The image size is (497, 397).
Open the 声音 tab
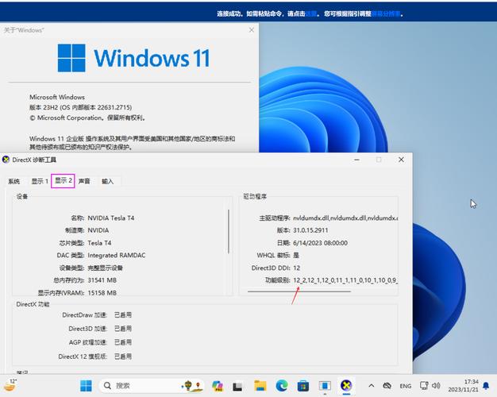tap(84, 181)
